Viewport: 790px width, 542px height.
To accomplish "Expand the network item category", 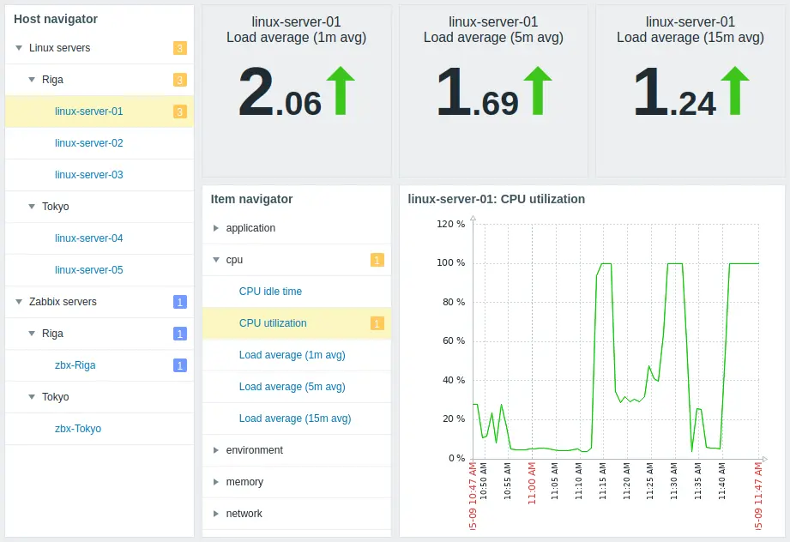I will (x=216, y=514).
